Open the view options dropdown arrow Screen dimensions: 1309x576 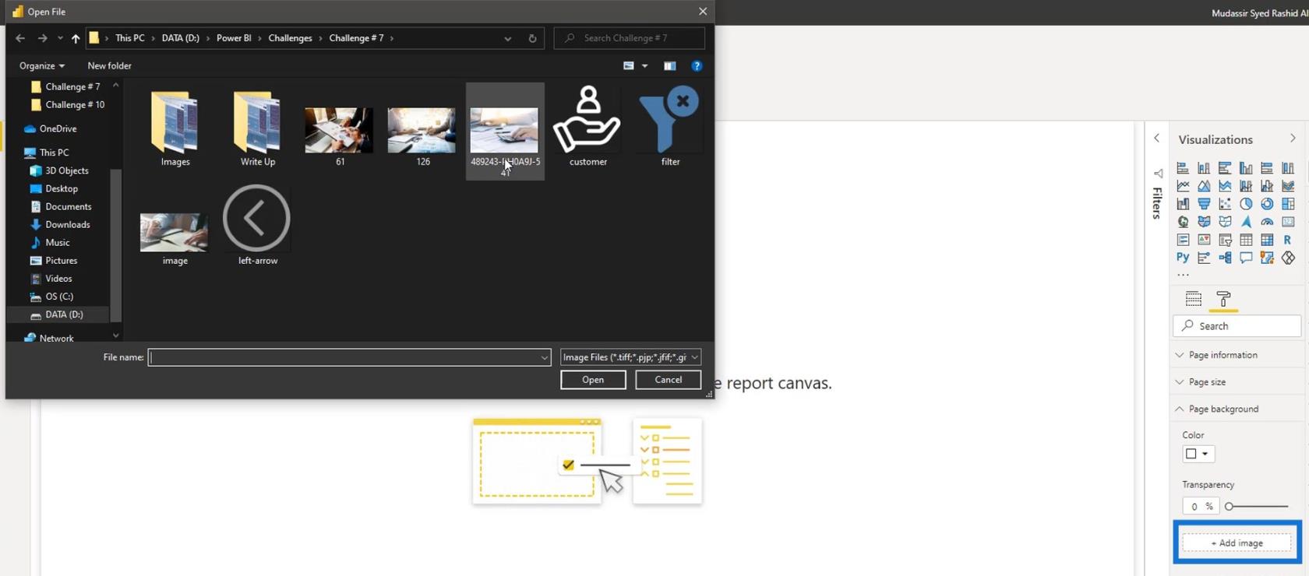pos(644,66)
